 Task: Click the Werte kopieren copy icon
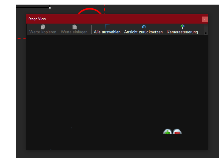pos(43,27)
